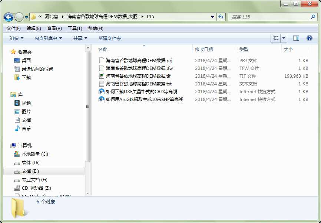321x223 pixels.
Task: Change view with the view mode icon
Action: point(275,38)
